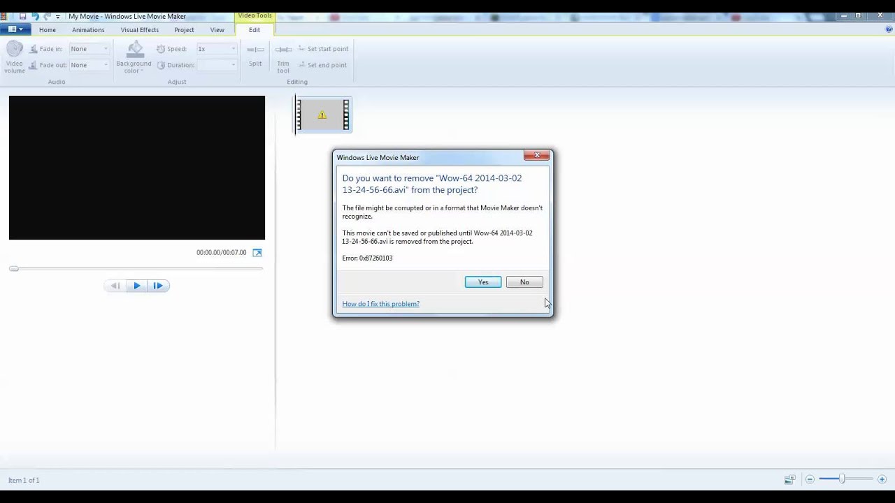Select the video clip thumbnail with warning sign
895x503 pixels.
tap(322, 115)
